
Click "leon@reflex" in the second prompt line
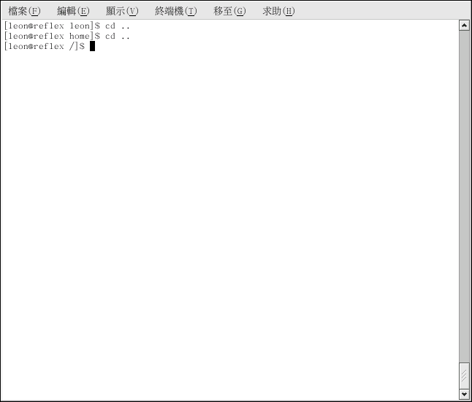point(36,36)
